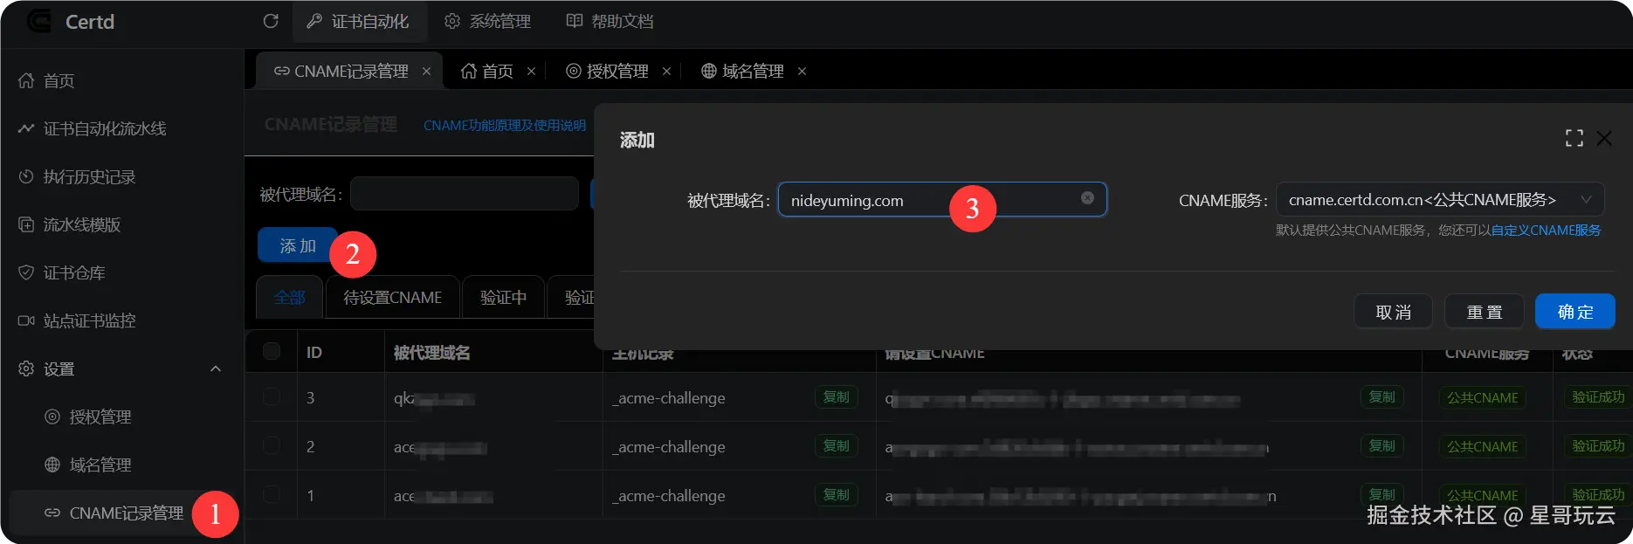Open 自定义CNAME服务 link
Viewport: 1633px width, 544px height.
click(1546, 231)
